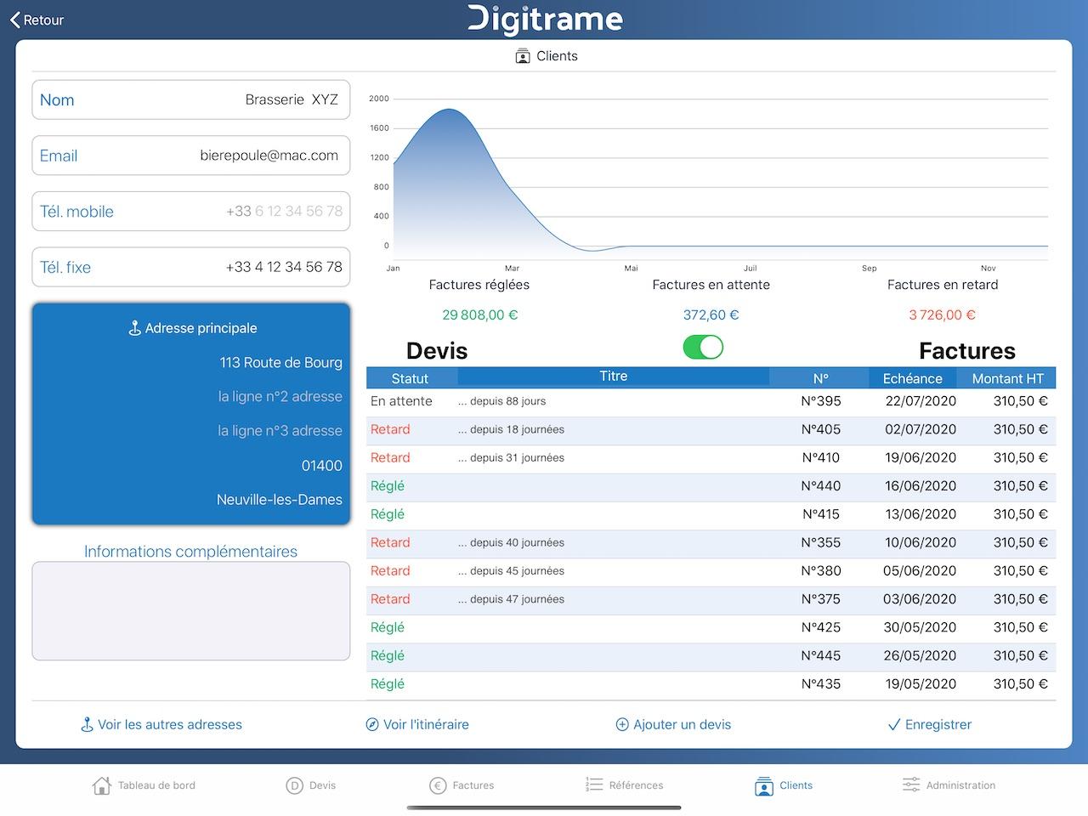Image resolution: width=1088 pixels, height=816 pixels.
Task: Open invoice N°435
Action: (x=711, y=684)
